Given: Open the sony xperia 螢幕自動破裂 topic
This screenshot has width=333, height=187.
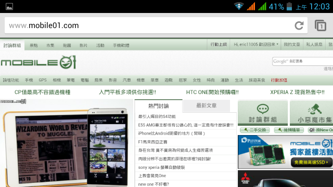Looking at the screenshot, I should [161, 167].
